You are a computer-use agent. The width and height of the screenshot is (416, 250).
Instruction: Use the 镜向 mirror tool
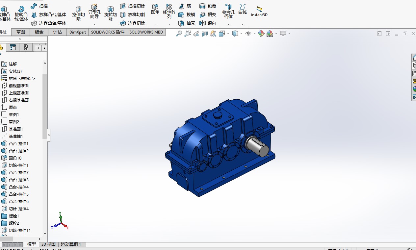point(208,23)
